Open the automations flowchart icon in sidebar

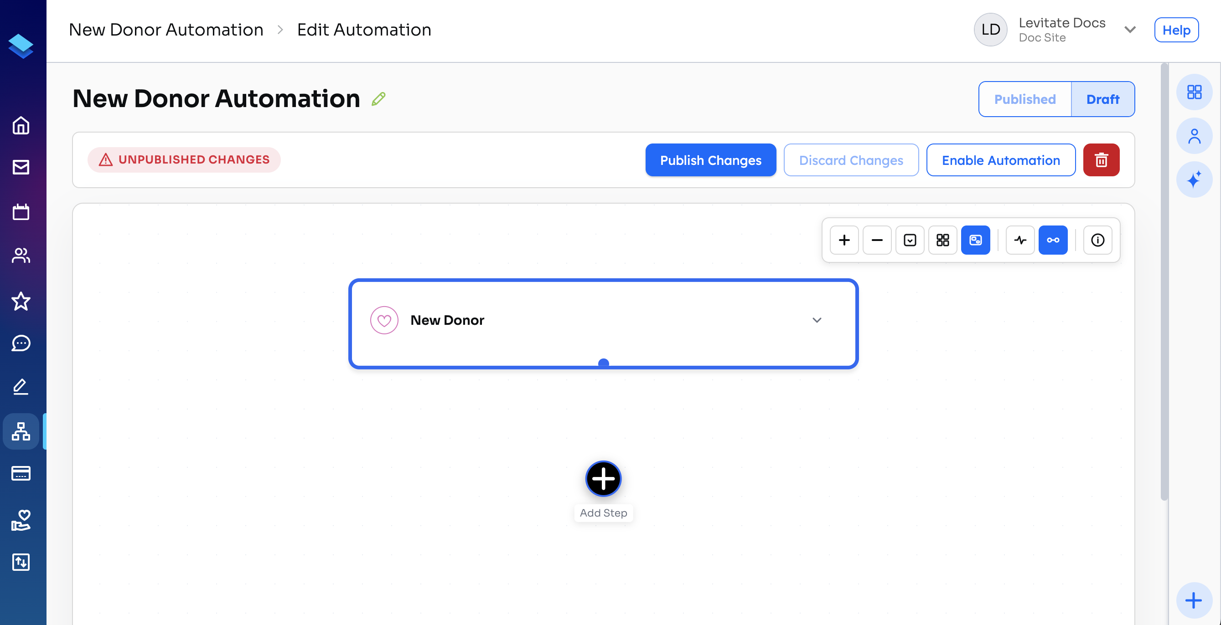[x=21, y=431]
